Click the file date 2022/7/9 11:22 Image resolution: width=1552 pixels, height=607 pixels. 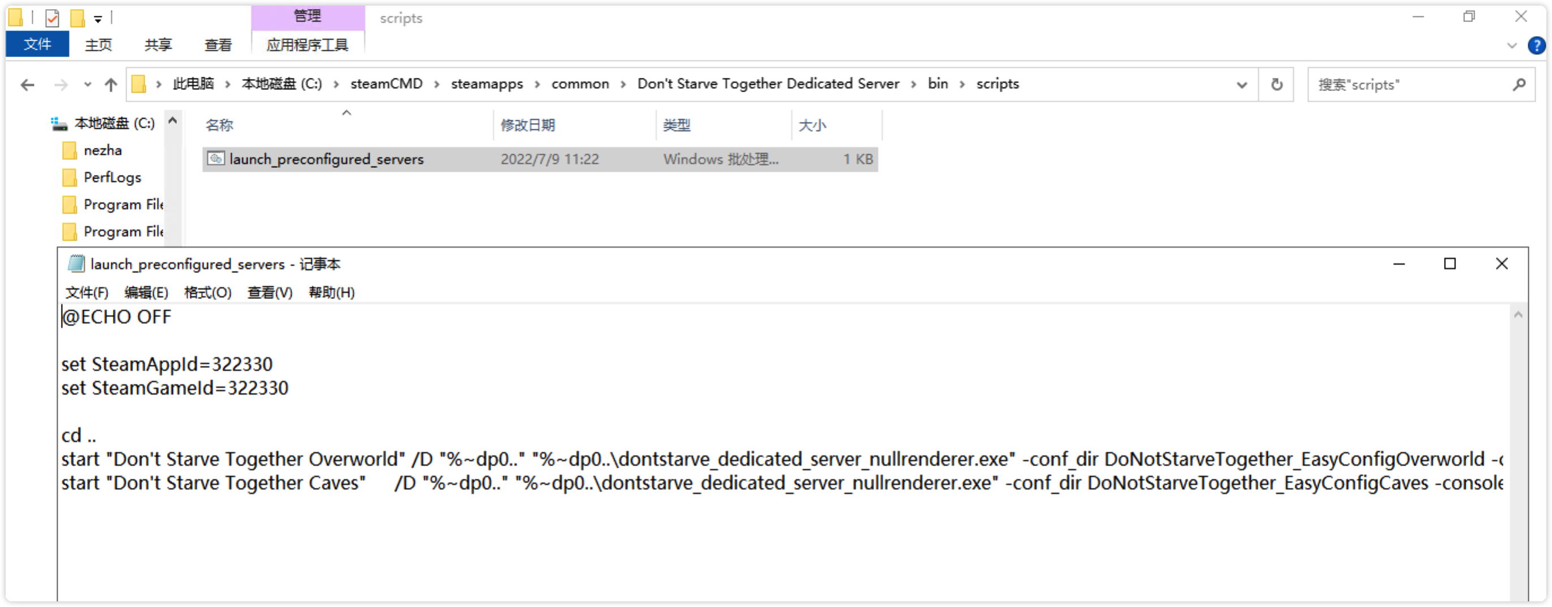click(549, 159)
